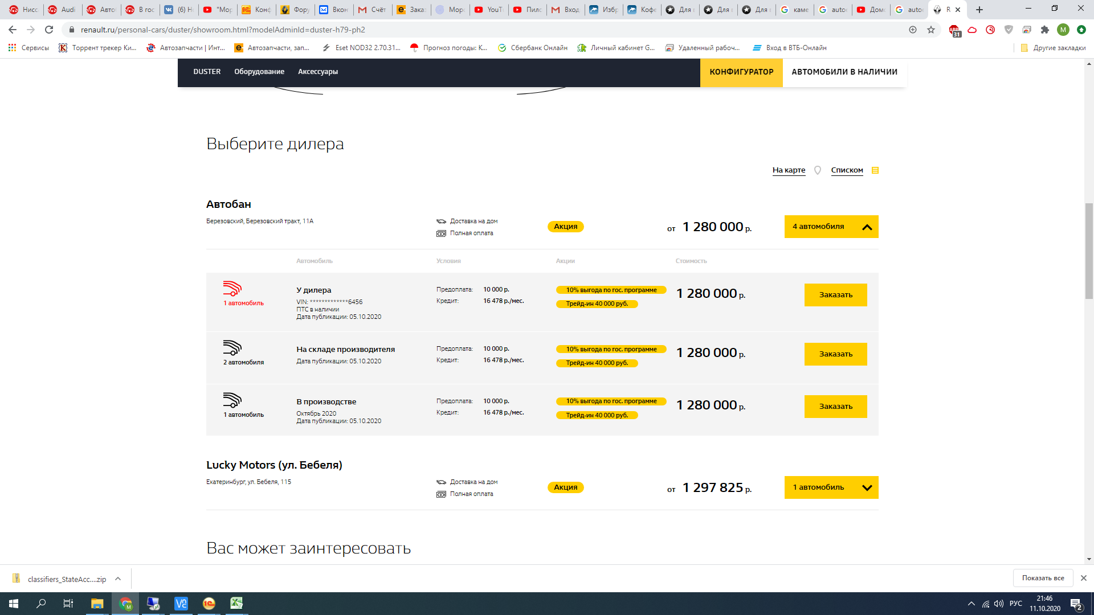Image resolution: width=1094 pixels, height=615 pixels.
Task: Open the green M profile avatar
Action: pos(1063,30)
